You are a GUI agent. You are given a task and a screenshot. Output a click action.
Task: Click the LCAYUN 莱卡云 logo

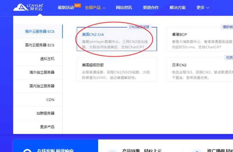(x=28, y=8)
